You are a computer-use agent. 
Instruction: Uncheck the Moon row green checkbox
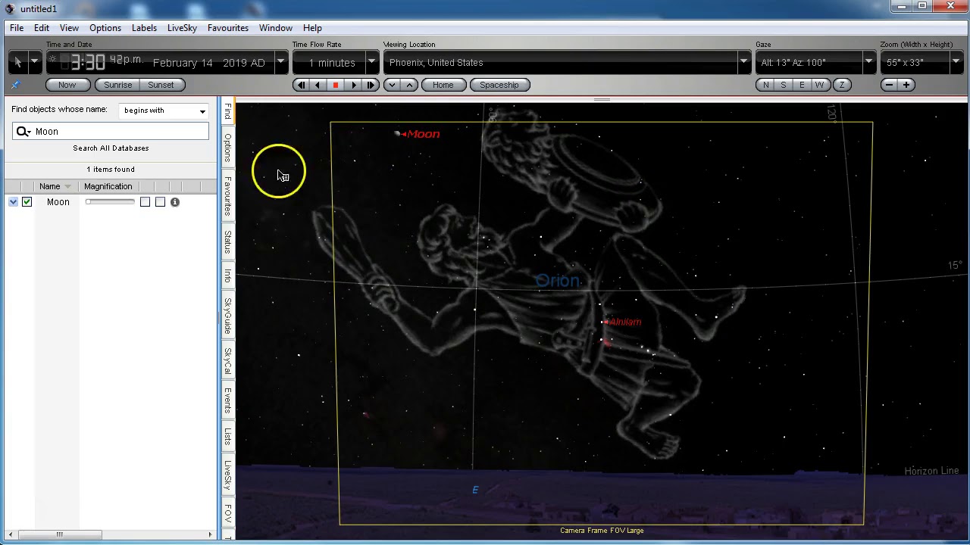[27, 202]
